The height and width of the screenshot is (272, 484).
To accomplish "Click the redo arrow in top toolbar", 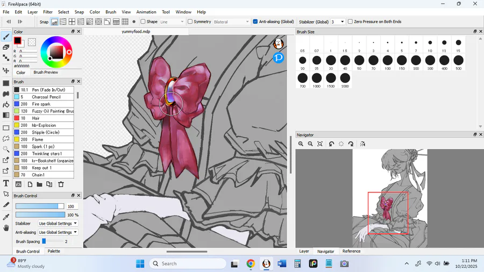I will coord(20,22).
